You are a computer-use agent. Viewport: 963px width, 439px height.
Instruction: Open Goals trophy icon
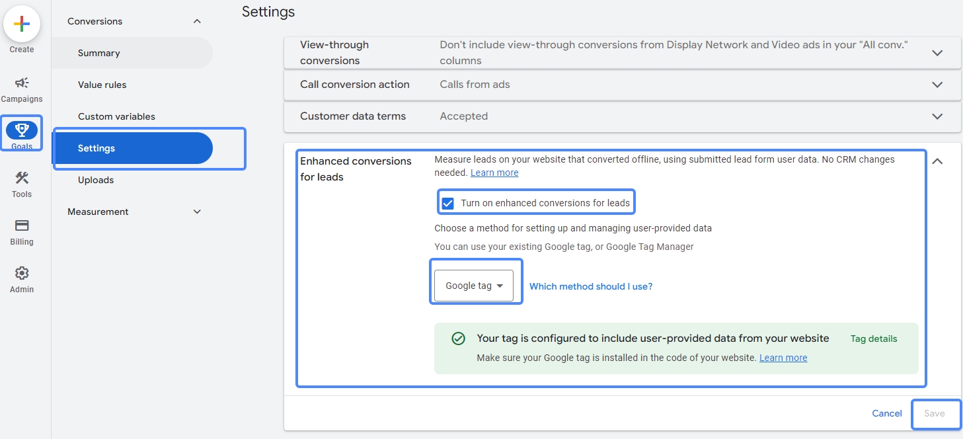tap(22, 130)
